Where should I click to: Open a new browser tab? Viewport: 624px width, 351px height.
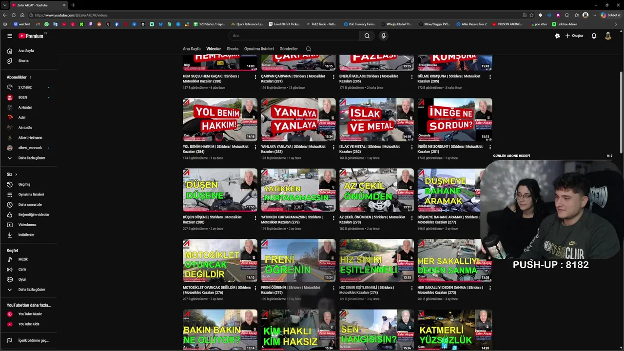click(x=73, y=5)
